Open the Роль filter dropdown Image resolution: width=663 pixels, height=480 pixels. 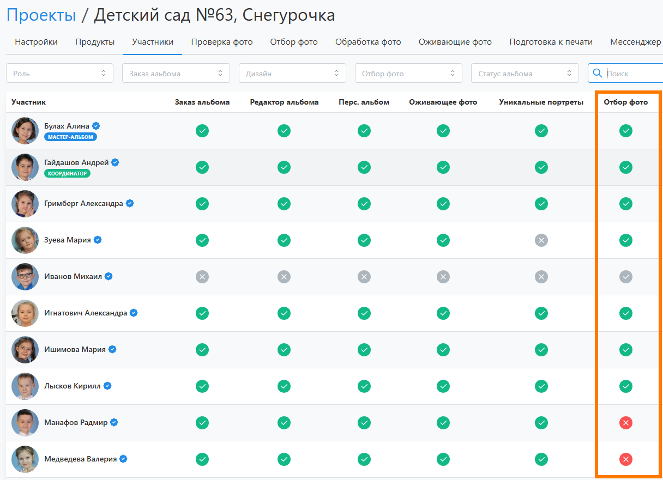pos(59,73)
